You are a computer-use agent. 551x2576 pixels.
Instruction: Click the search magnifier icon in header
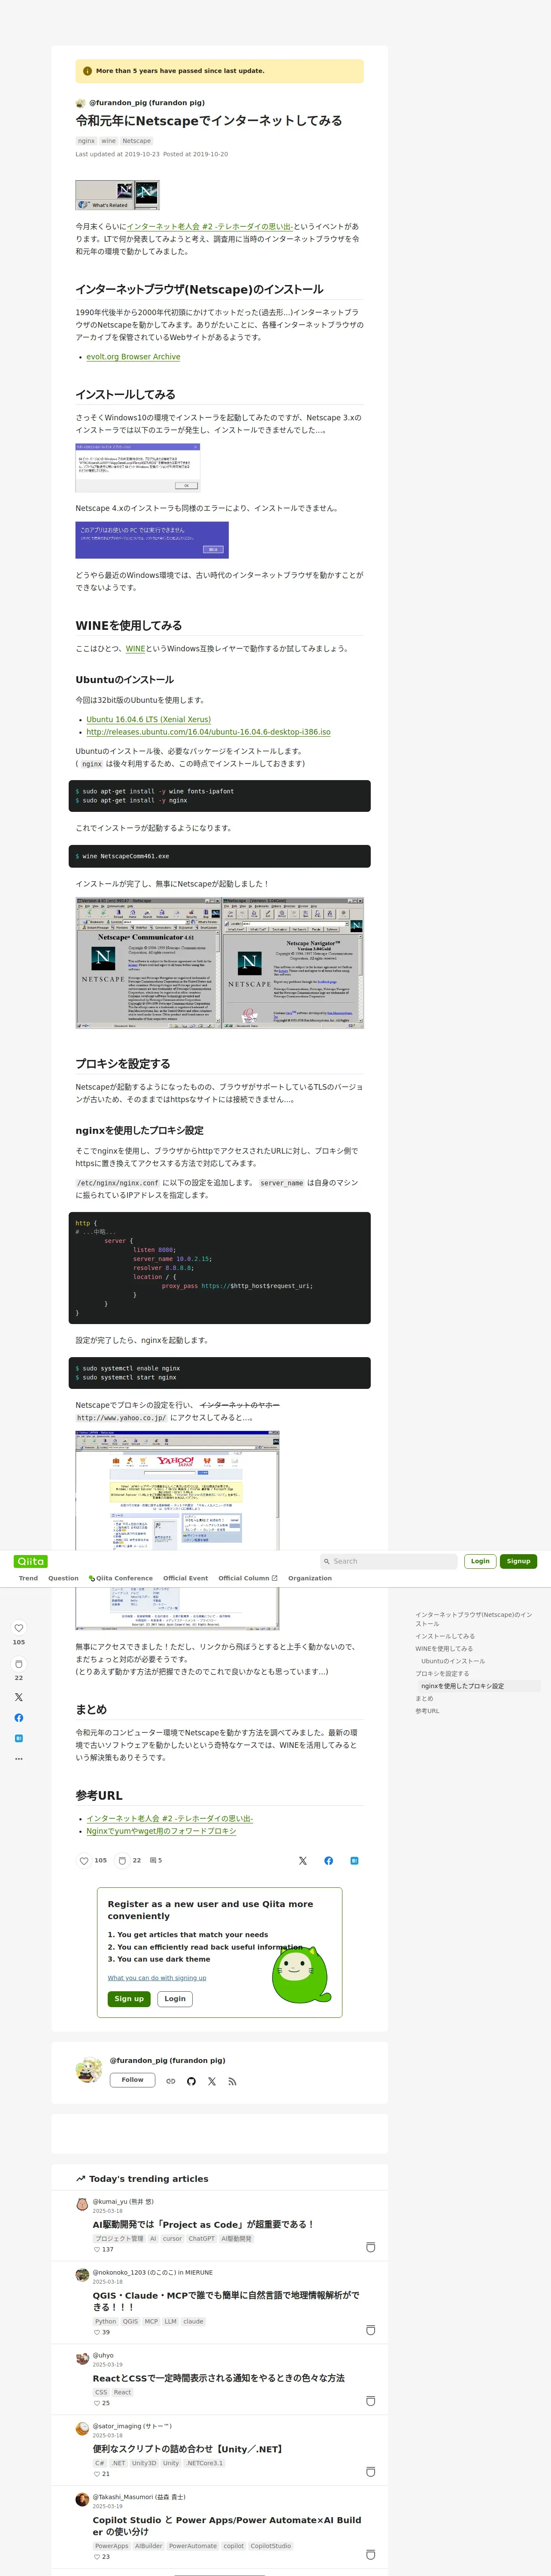tap(326, 1561)
